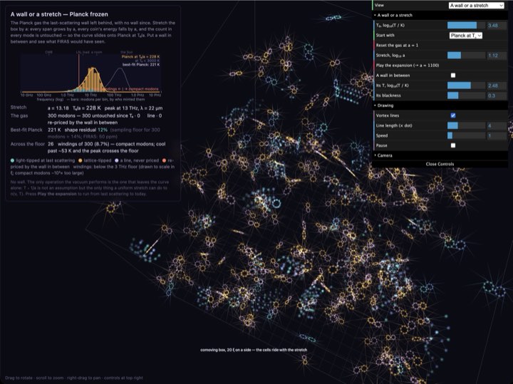Adjust the 'Its T, log₁₀(T / K)' slider
This screenshot has height=384, width=513.
(466, 85)
